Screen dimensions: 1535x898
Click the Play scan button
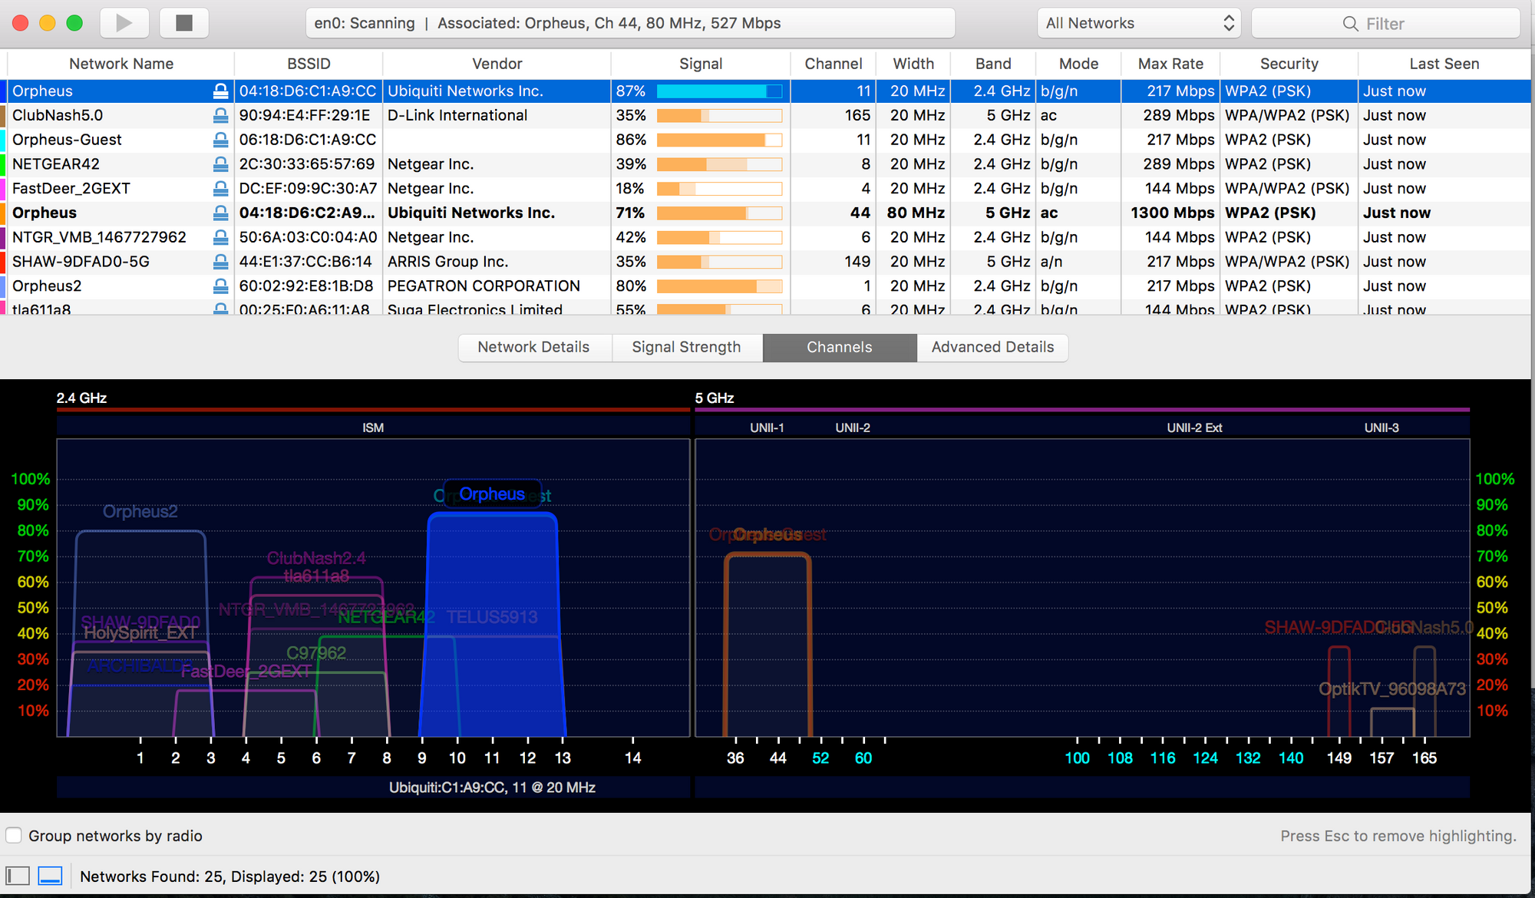[124, 23]
